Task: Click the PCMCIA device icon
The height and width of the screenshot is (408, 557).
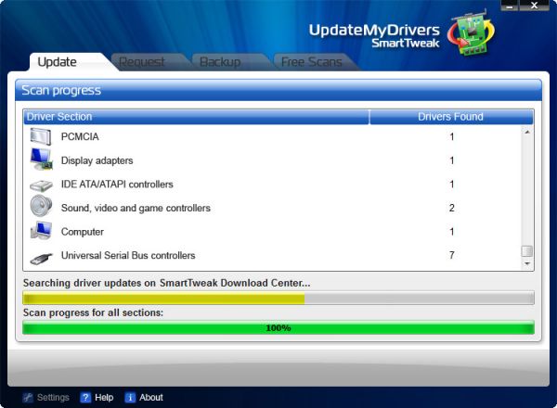Action: (x=41, y=136)
